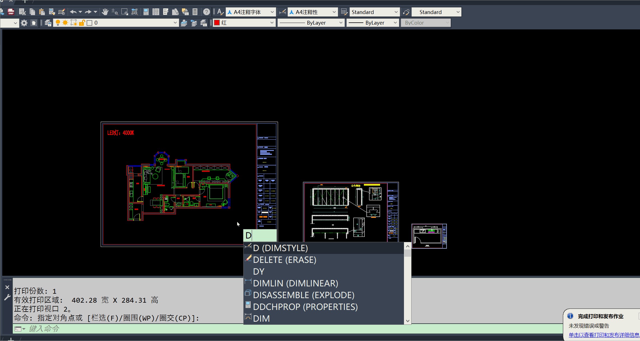Open the DesignCenter icon
Viewport: 640px width, 341px height.
(x=156, y=12)
